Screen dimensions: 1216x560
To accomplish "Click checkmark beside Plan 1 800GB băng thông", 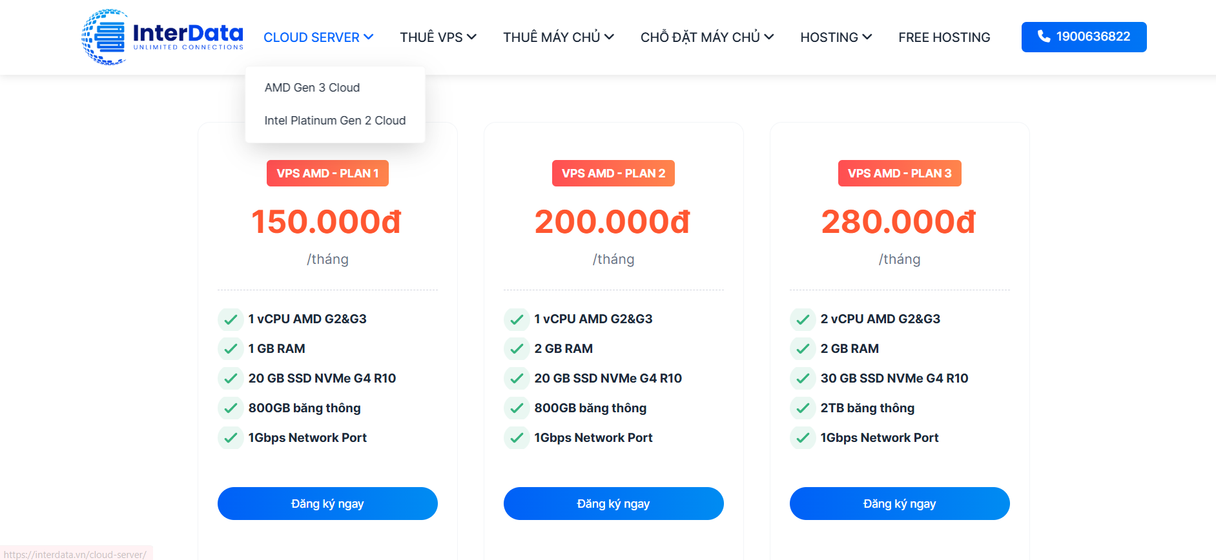I will [231, 408].
